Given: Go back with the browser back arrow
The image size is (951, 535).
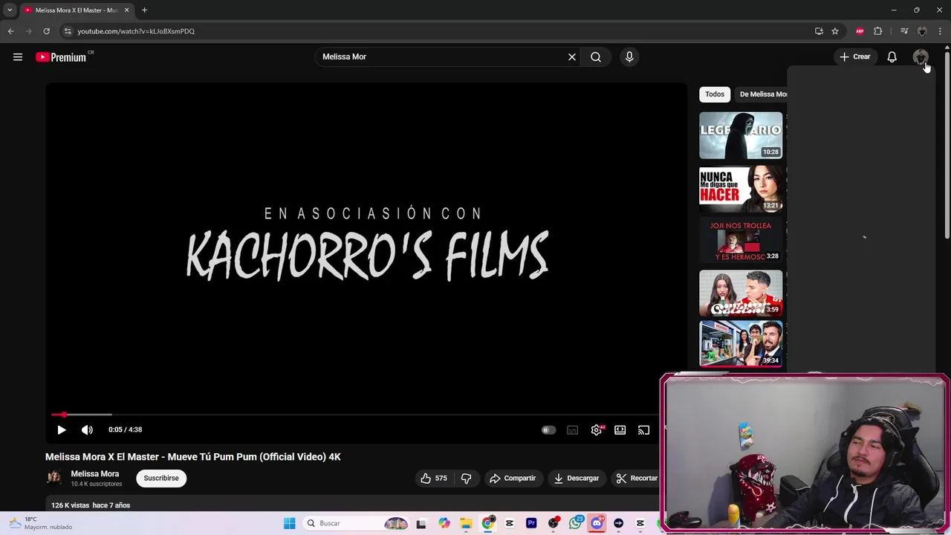Looking at the screenshot, I should pyautogui.click(x=10, y=31).
